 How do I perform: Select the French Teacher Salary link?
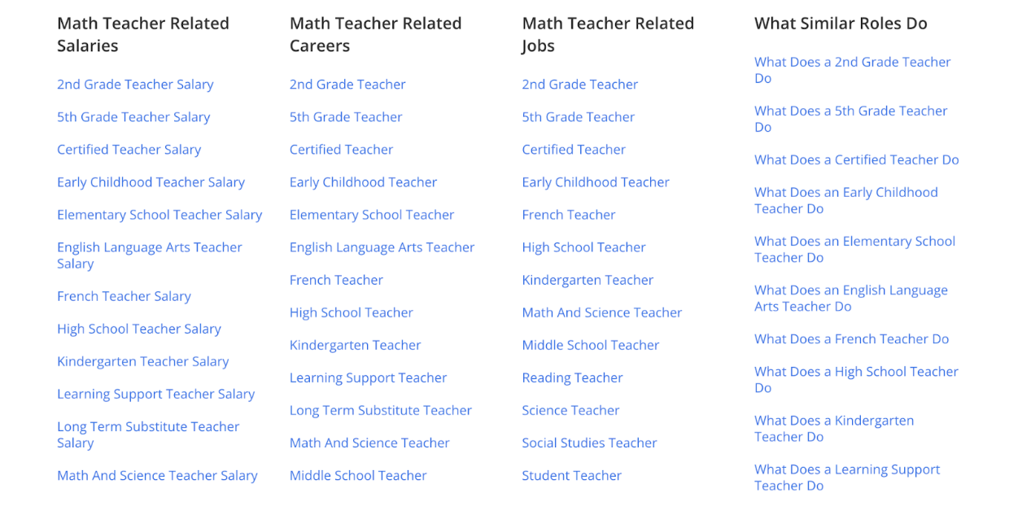point(124,296)
